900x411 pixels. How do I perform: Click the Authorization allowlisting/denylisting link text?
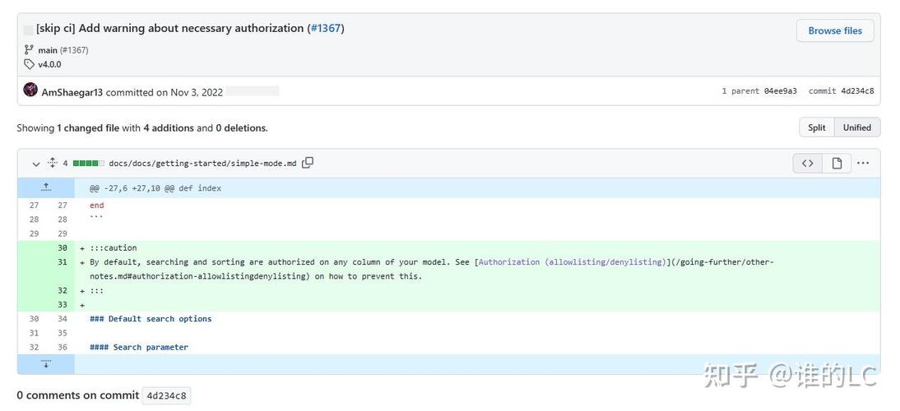click(x=571, y=262)
